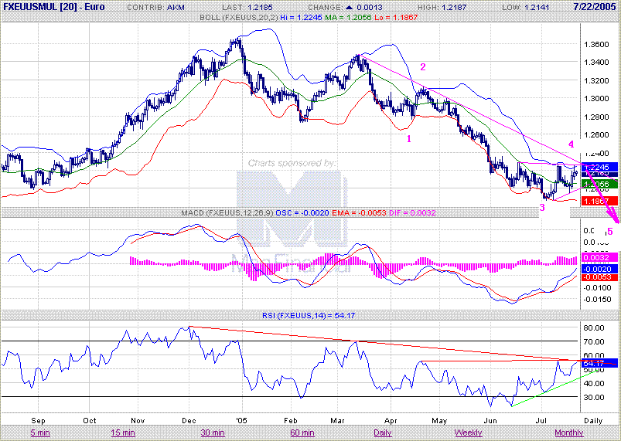Open the 60 min chart link
621x441 pixels.
pyautogui.click(x=302, y=433)
